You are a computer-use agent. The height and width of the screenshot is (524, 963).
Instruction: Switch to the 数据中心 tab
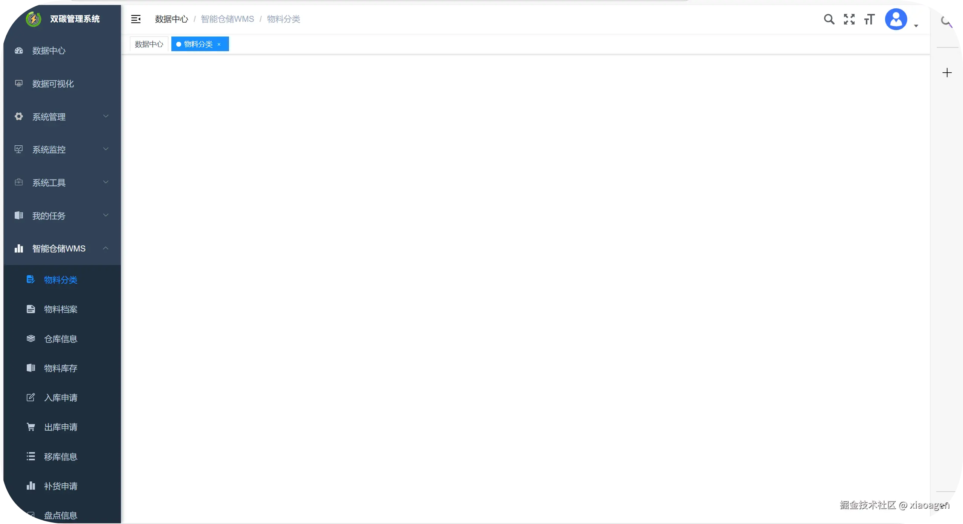(149, 44)
